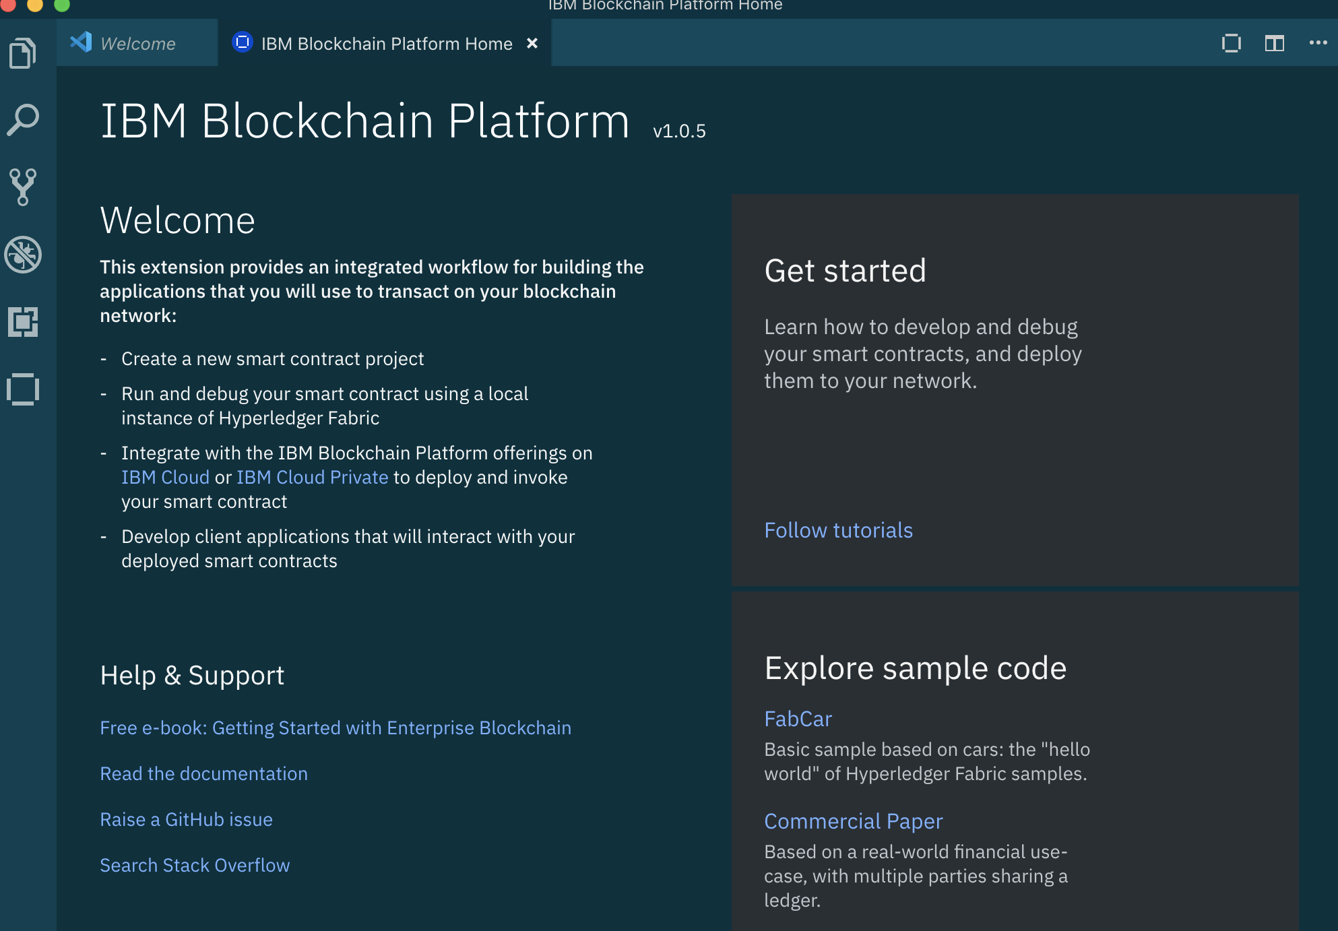
Task: Open the IBM Cloud link
Action: pos(165,478)
